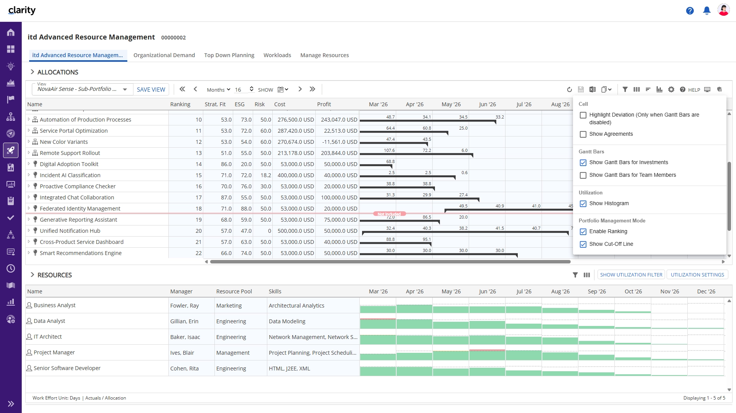Screen dimensions: 736x413
Task: Open the allocations filter
Action: tap(625, 89)
